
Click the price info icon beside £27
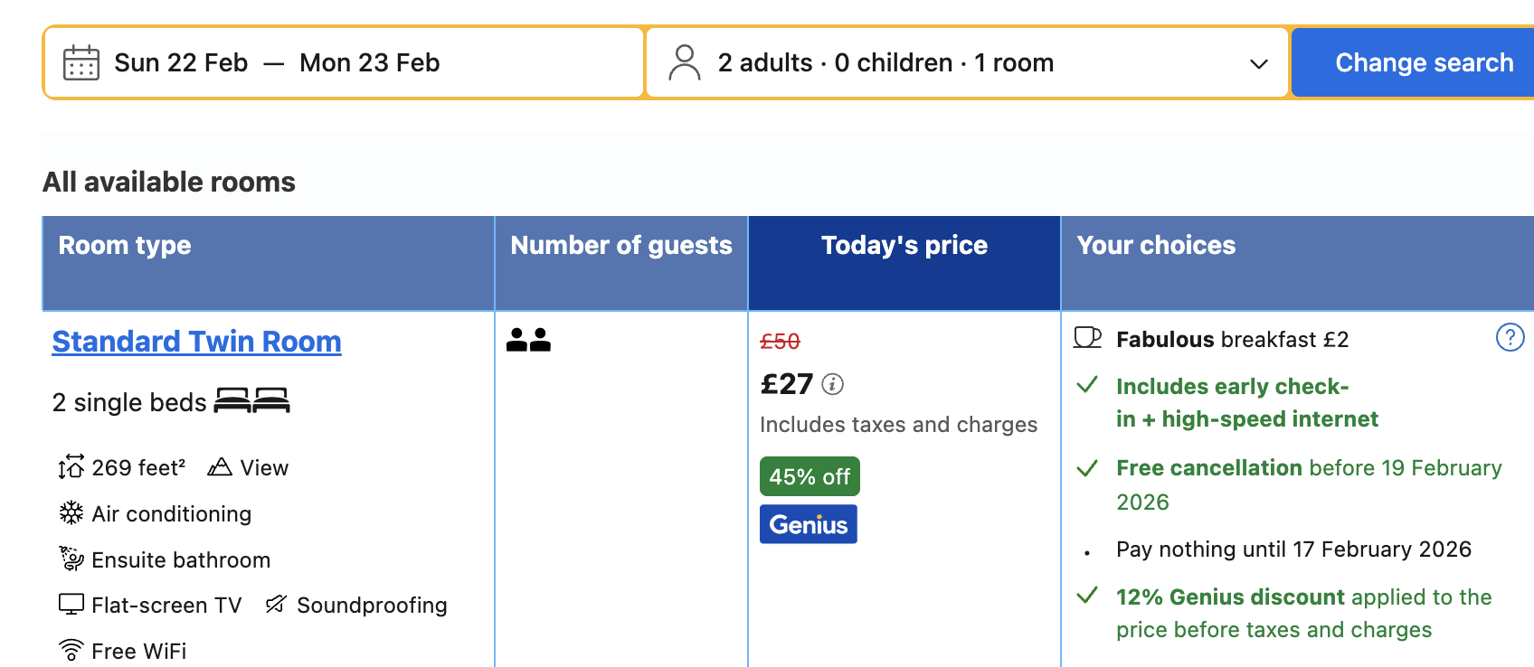tap(832, 384)
